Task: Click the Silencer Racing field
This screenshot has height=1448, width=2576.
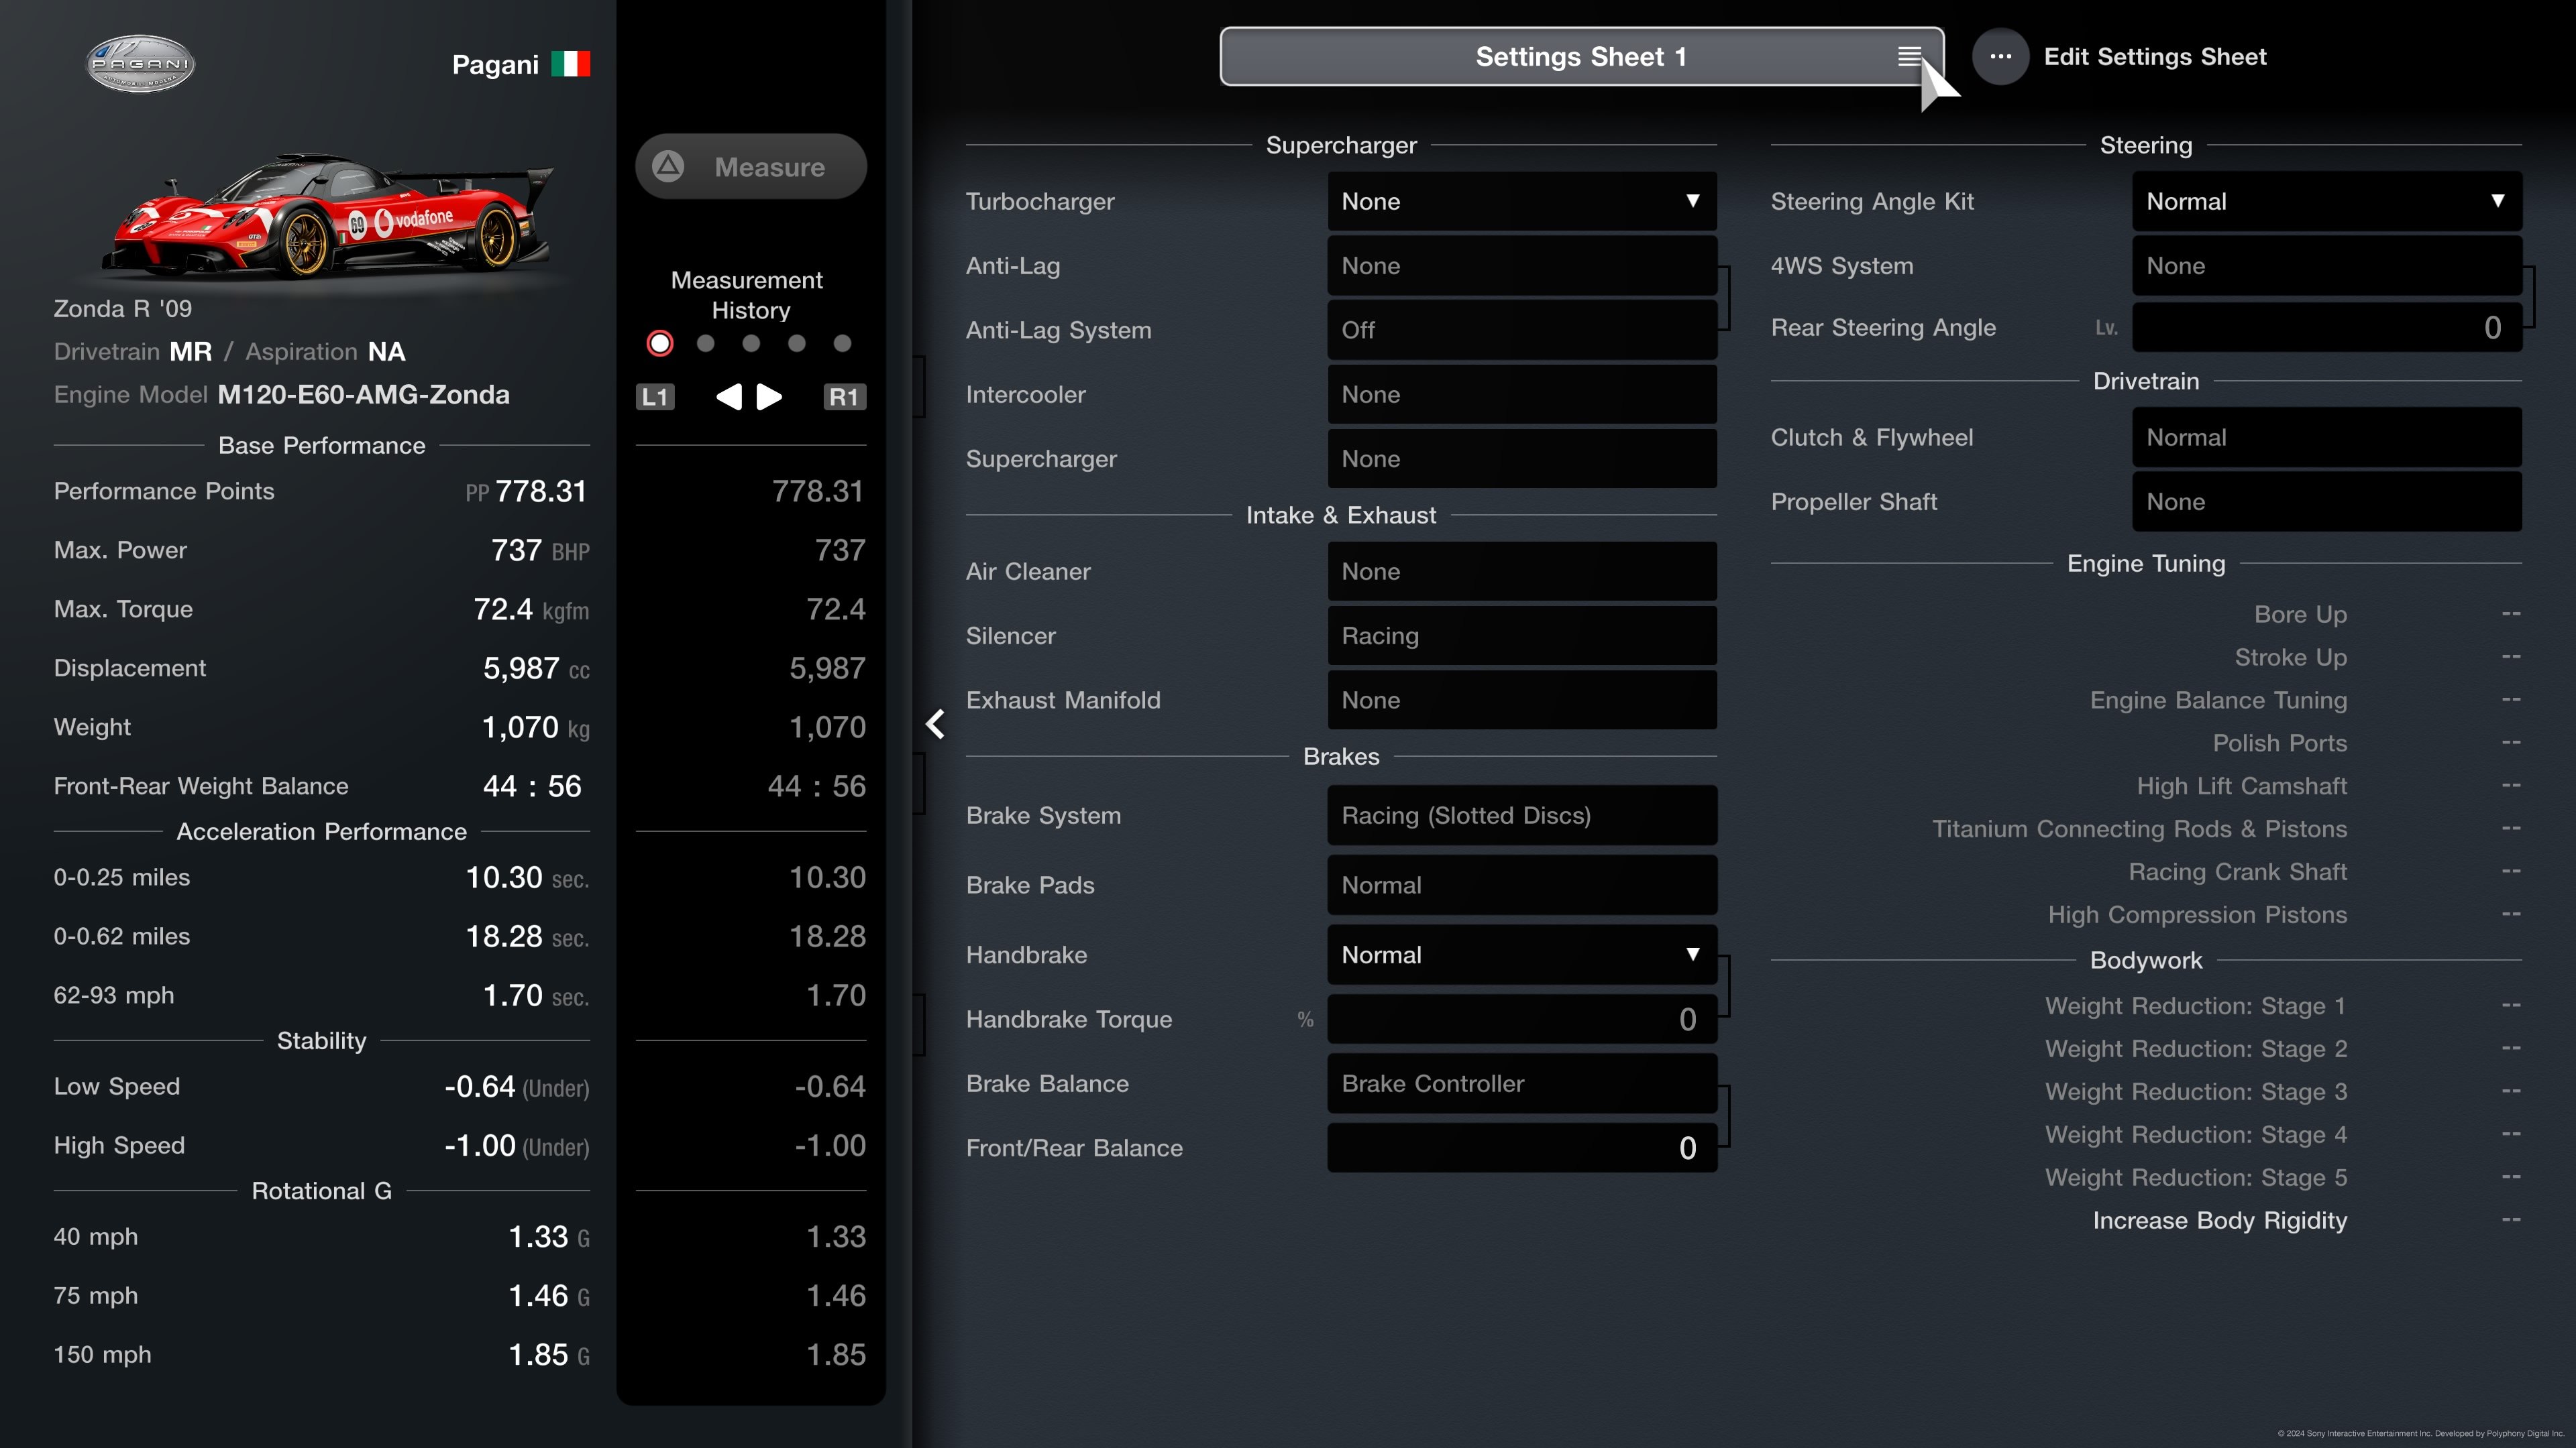Action: click(1522, 637)
